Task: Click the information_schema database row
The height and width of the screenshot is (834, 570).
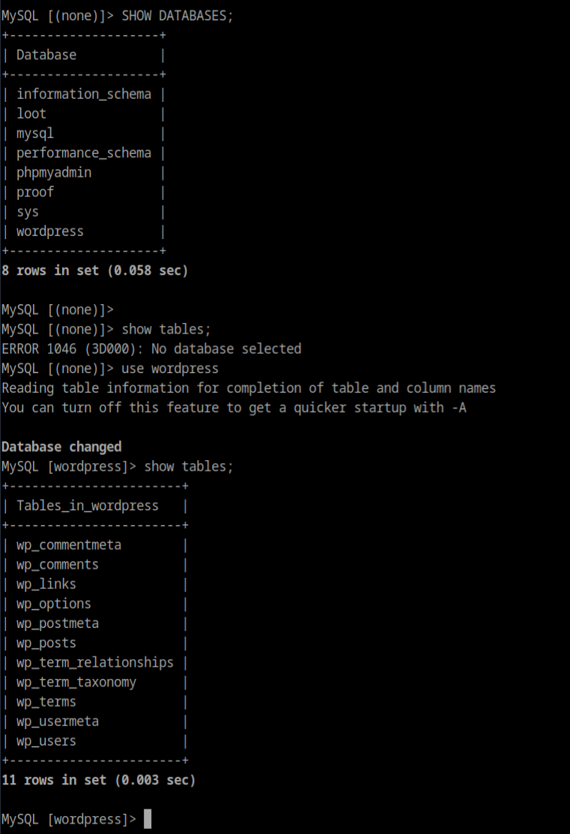Action: (84, 94)
